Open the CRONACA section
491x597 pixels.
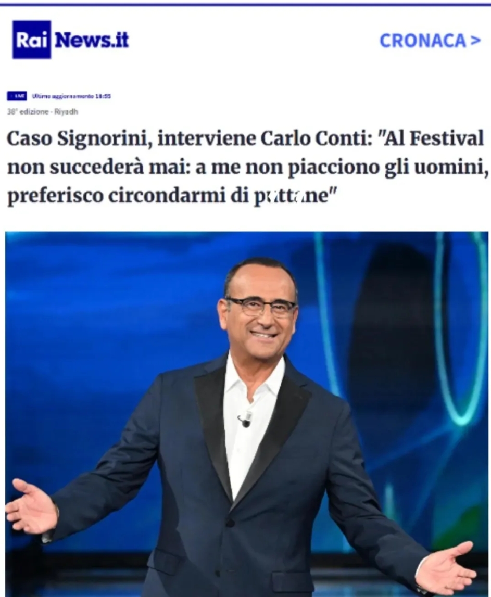tap(431, 41)
